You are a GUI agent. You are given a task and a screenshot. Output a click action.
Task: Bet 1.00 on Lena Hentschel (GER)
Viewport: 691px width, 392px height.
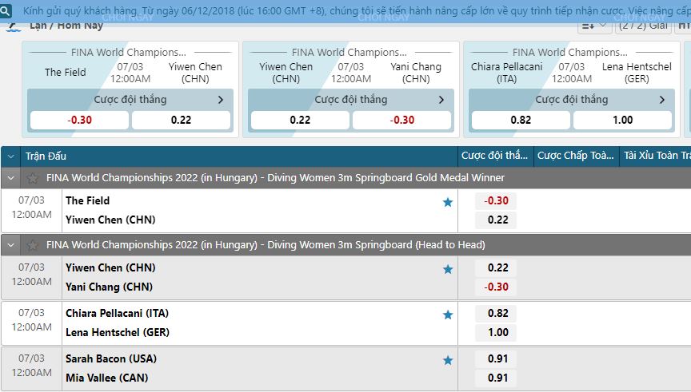(496, 333)
